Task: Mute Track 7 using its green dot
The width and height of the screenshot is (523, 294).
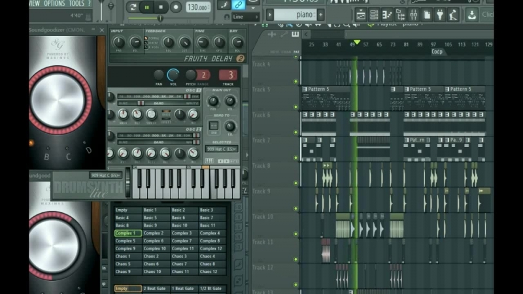Action: [x=295, y=157]
